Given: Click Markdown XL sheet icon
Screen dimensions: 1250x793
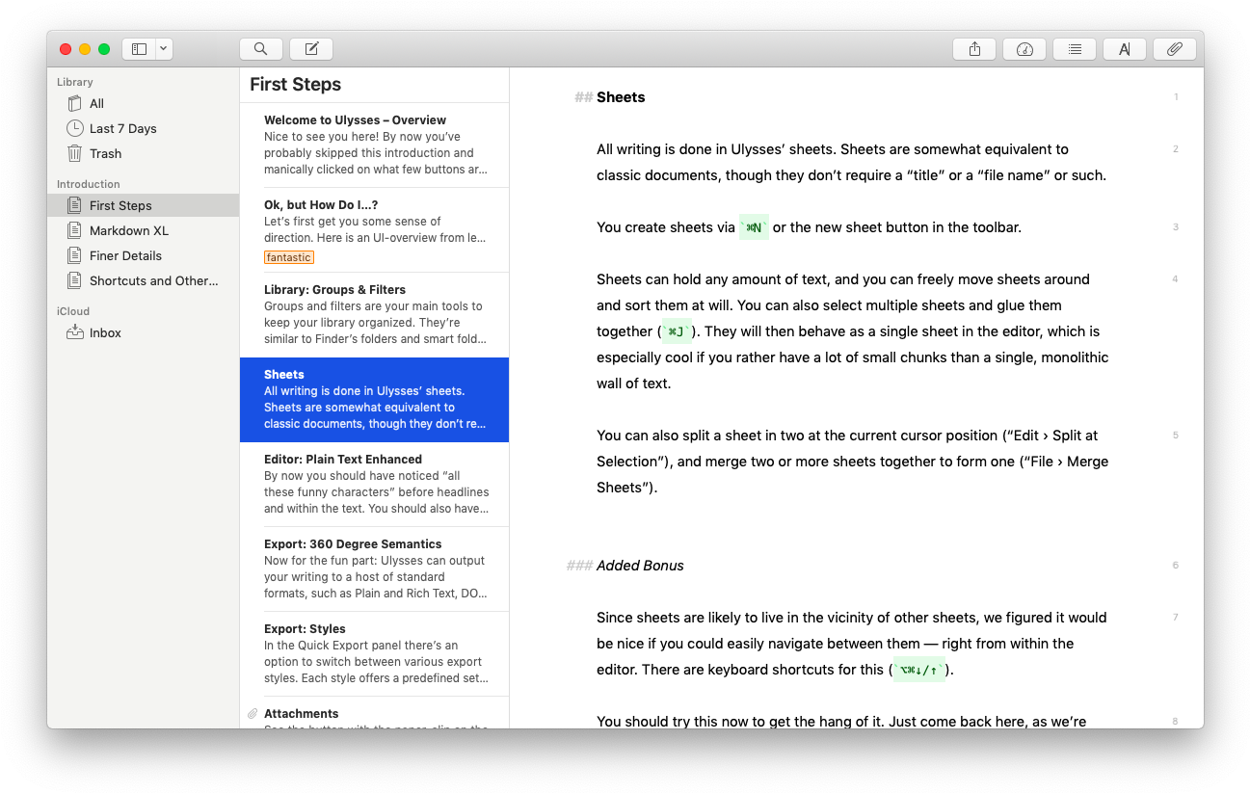Looking at the screenshot, I should (74, 230).
